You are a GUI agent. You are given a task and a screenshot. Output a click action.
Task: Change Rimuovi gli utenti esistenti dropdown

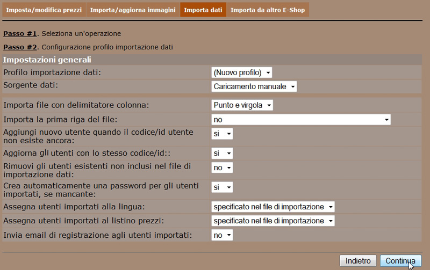pyautogui.click(x=222, y=167)
